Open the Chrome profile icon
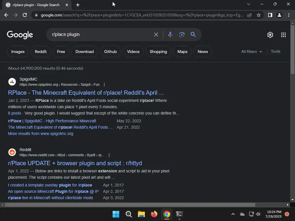295x221 pixels. pyautogui.click(x=279, y=15)
